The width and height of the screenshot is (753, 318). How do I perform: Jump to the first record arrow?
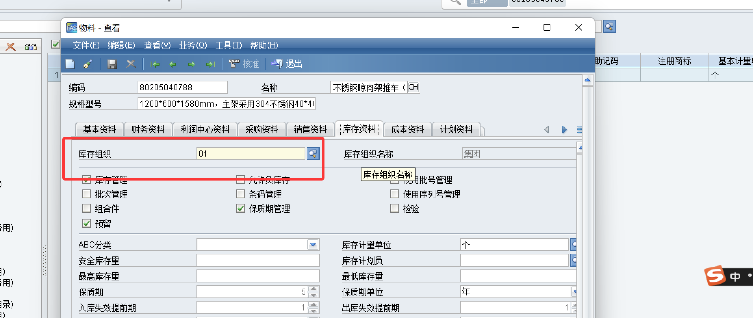(x=155, y=64)
